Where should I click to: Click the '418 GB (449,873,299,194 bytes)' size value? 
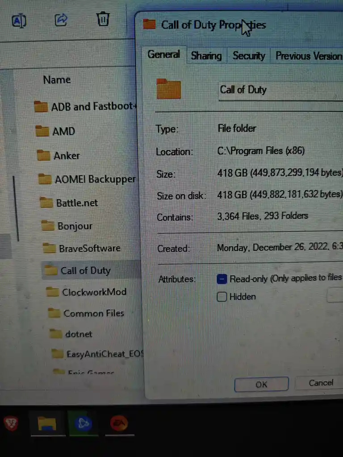click(280, 173)
